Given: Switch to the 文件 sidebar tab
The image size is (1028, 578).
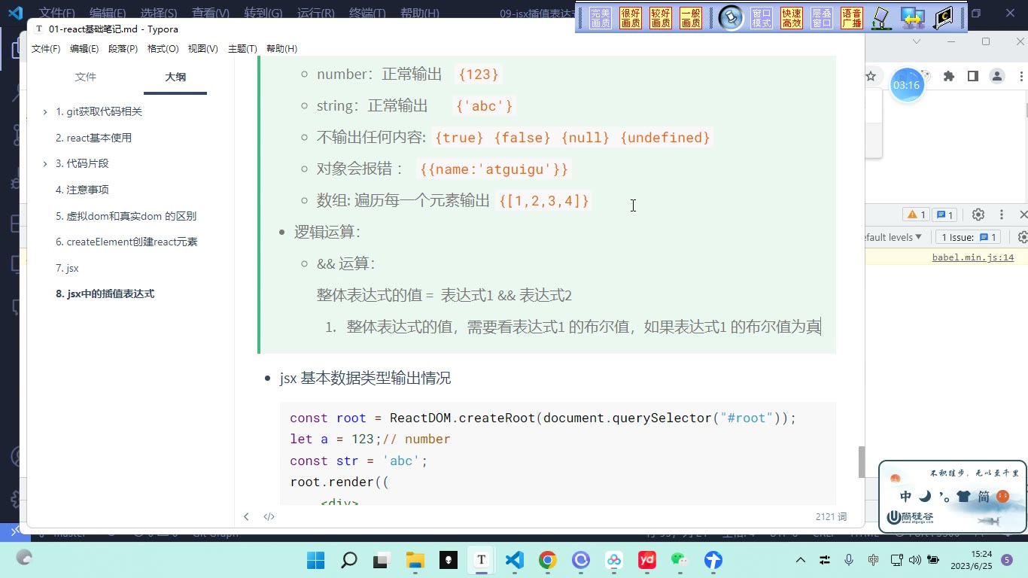Looking at the screenshot, I should (86, 77).
